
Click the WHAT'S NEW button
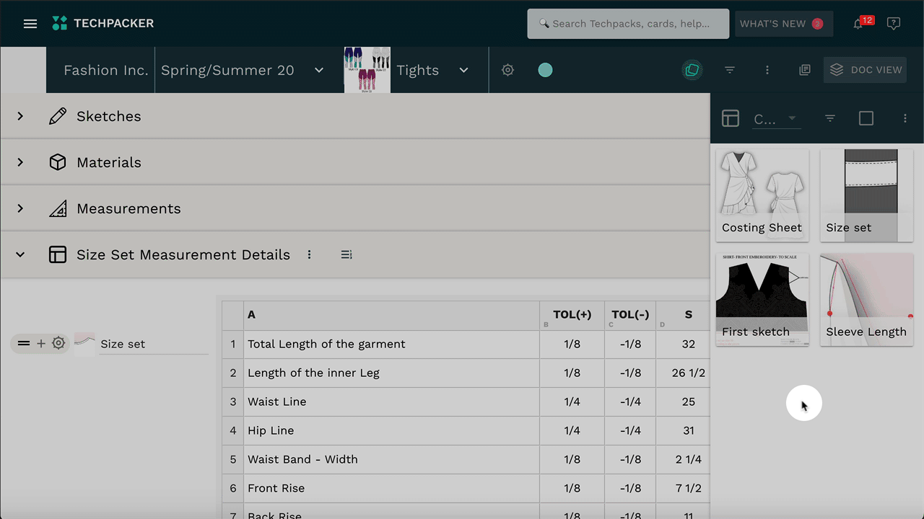783,24
